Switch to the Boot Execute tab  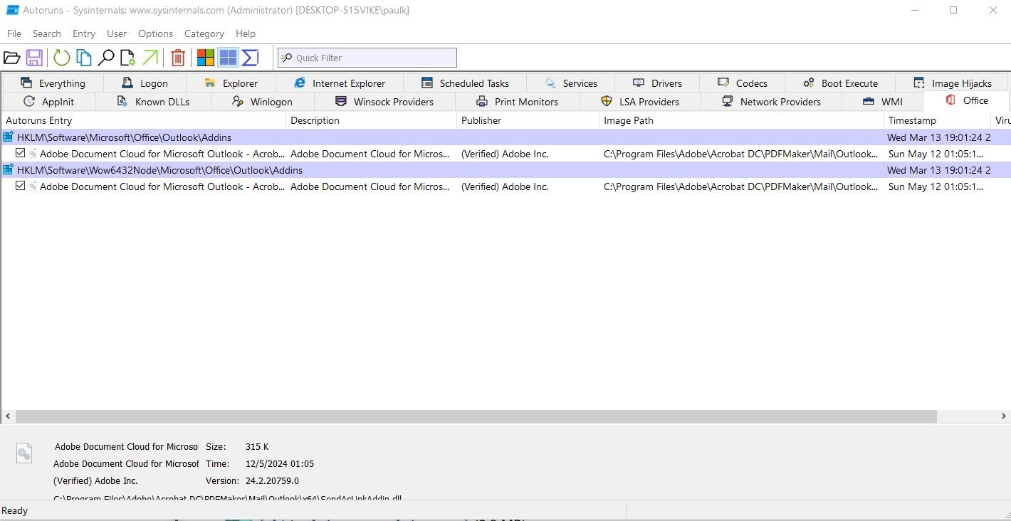(x=840, y=83)
